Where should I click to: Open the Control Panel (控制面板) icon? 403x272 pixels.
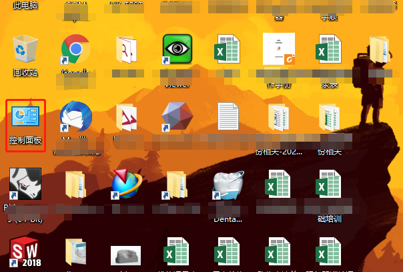[25, 116]
